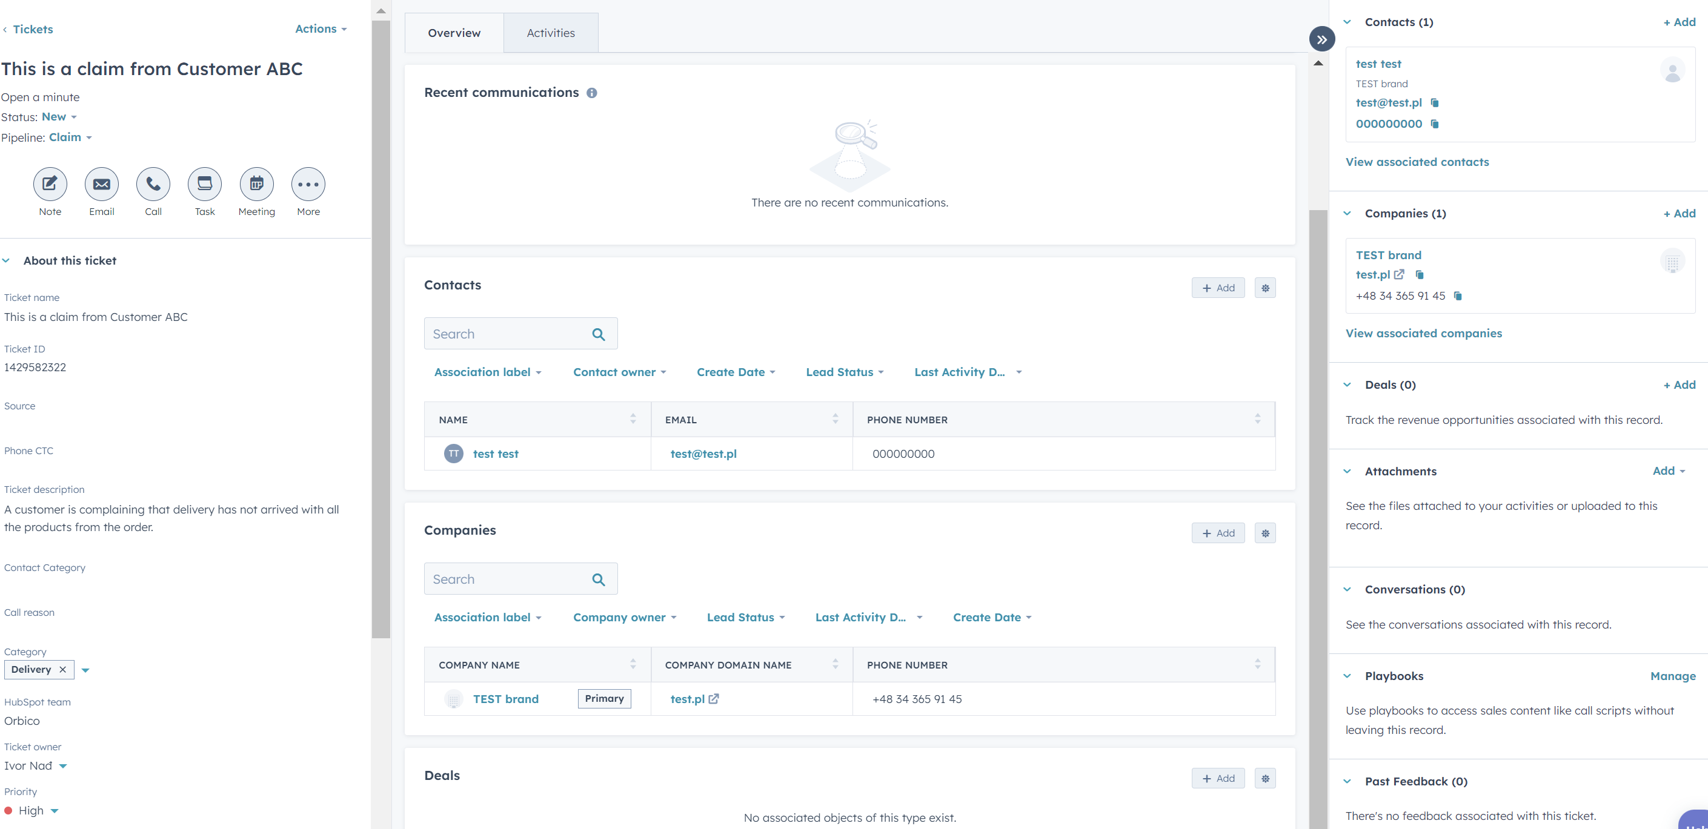The height and width of the screenshot is (829, 1708).
Task: Open the More actions ellipsis icon
Action: tap(308, 184)
